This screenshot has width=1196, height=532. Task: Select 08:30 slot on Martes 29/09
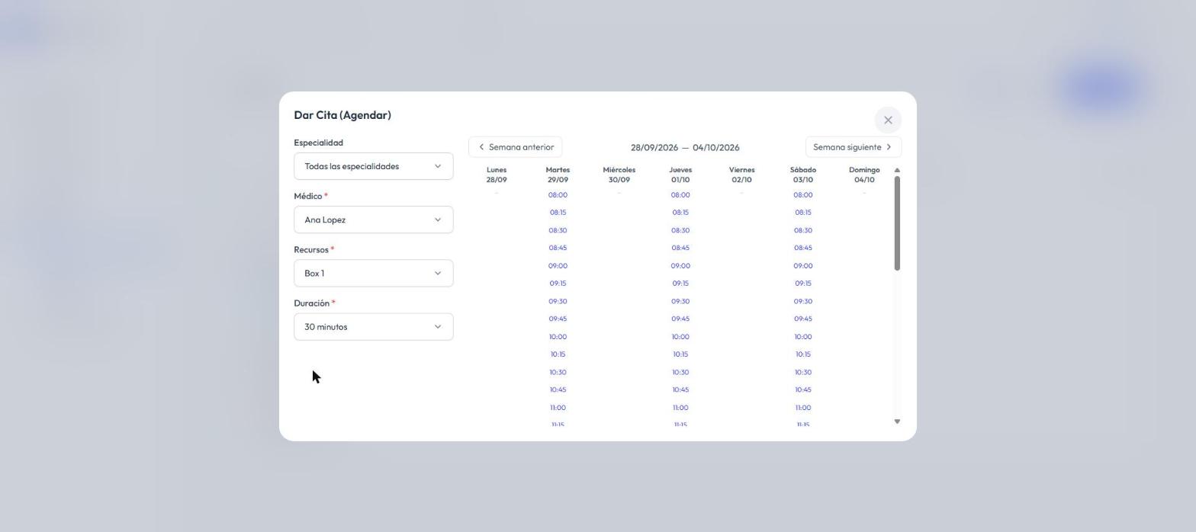558,230
